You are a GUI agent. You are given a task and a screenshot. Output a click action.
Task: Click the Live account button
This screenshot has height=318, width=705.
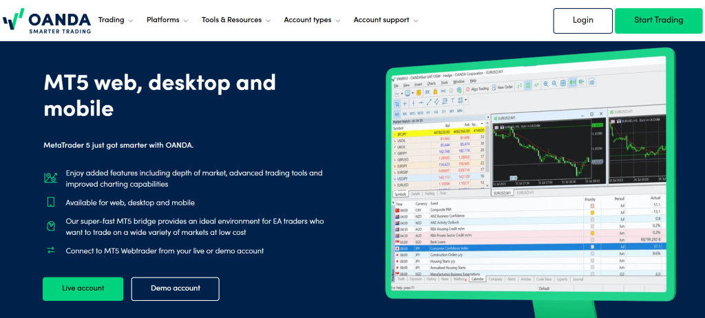[83, 289]
